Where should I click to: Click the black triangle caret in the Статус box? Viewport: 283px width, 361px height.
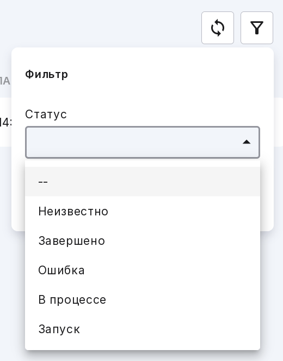point(247,142)
